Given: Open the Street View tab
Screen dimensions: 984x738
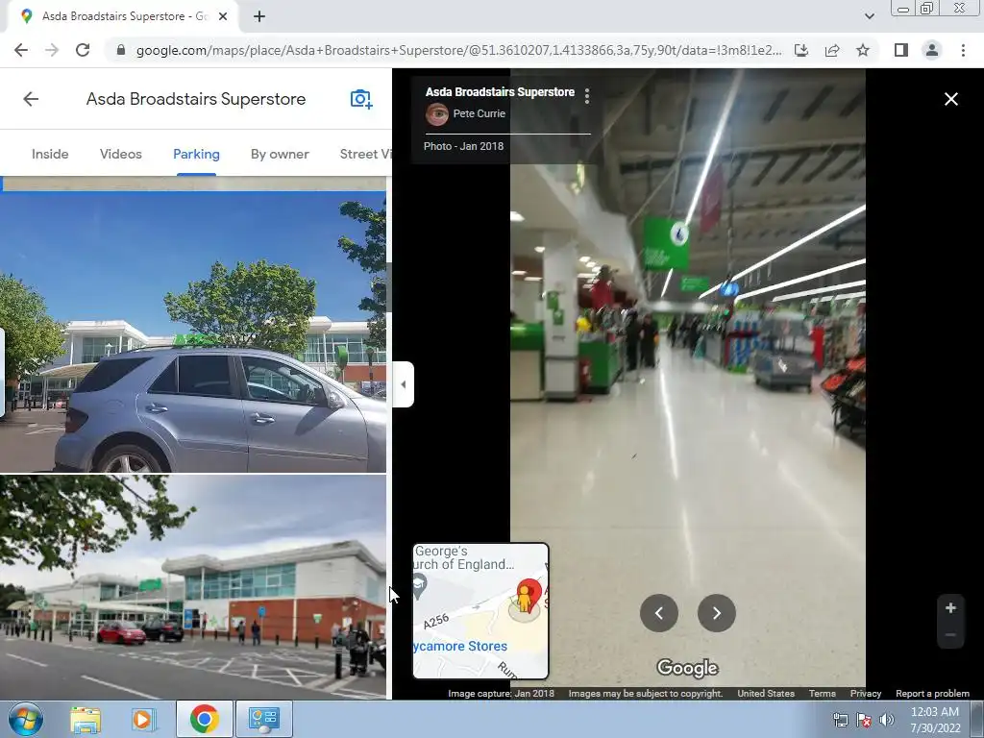Looking at the screenshot, I should pyautogui.click(x=365, y=154).
